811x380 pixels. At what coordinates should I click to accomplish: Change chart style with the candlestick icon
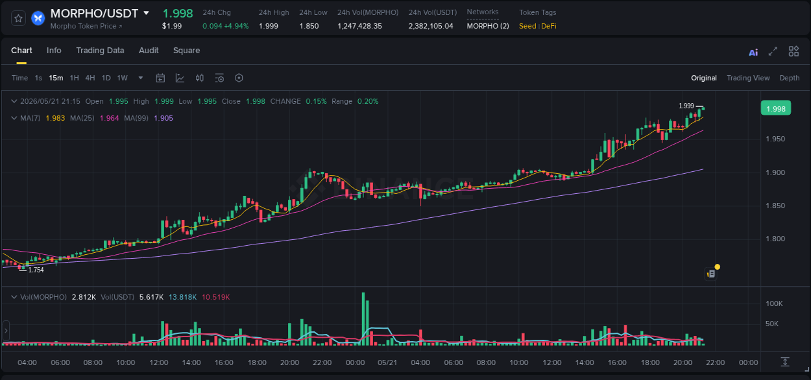point(200,78)
